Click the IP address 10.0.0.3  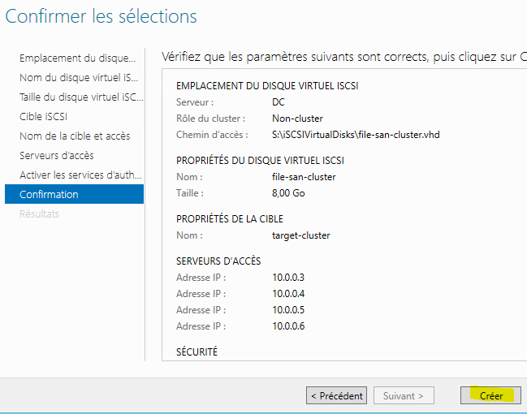coord(288,278)
